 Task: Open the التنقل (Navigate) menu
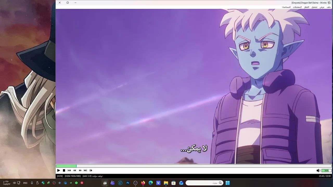coord(306,7)
